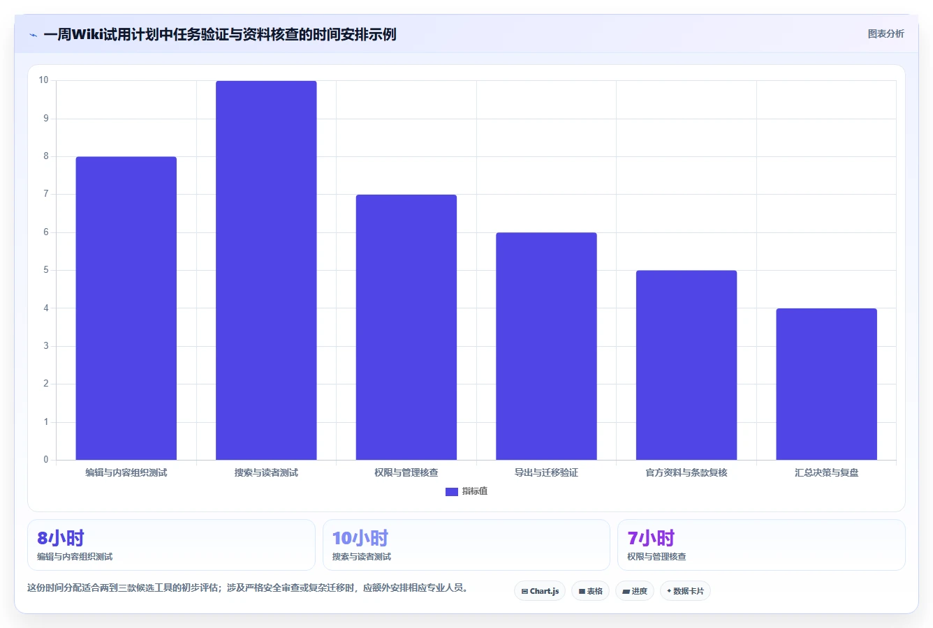This screenshot has height=628, width=933.
Task: Toggle the 指标值 legend color box
Action: pyautogui.click(x=452, y=491)
